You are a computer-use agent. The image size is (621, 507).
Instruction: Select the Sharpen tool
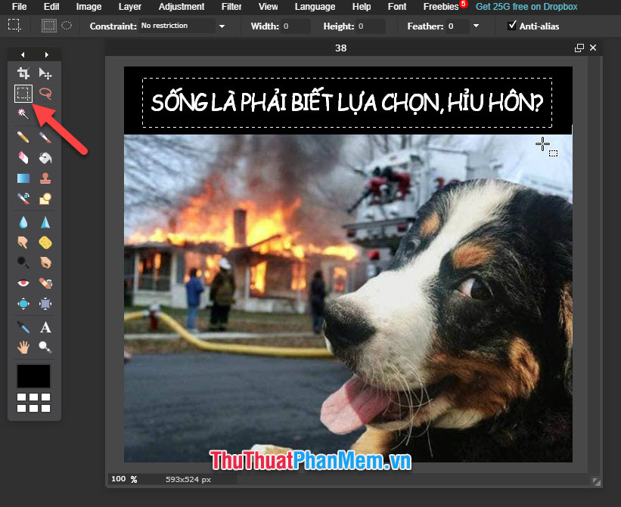point(45,223)
